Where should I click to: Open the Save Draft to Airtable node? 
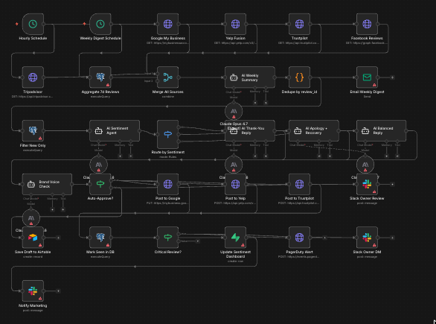coord(33,238)
